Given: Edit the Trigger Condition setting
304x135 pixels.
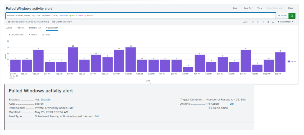Looking at the screenshot, I should tap(243, 99).
